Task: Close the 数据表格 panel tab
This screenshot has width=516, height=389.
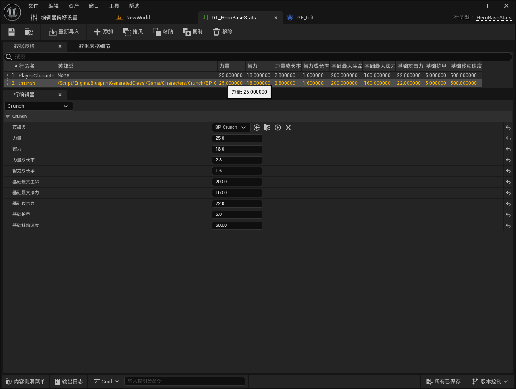Action: pos(60,46)
